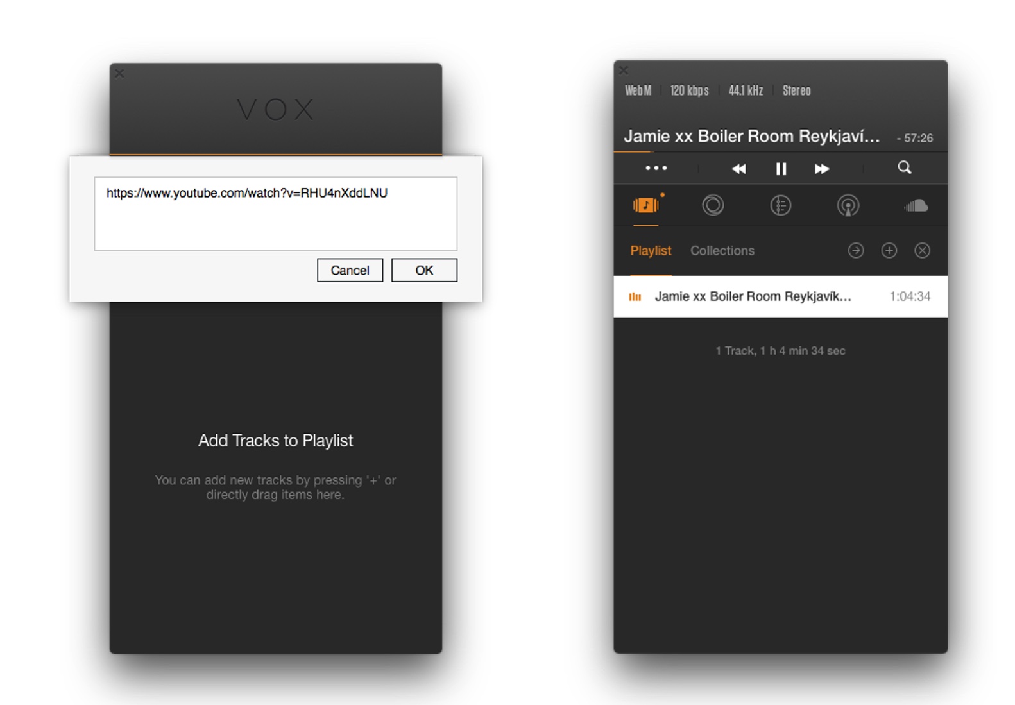Open the SoundCloud source icon
This screenshot has width=1015, height=705.
pyautogui.click(x=916, y=205)
